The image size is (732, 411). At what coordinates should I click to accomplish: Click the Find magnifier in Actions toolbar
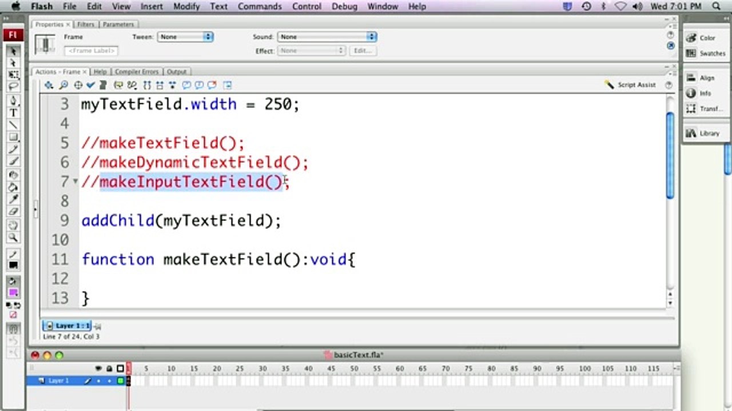coord(63,85)
